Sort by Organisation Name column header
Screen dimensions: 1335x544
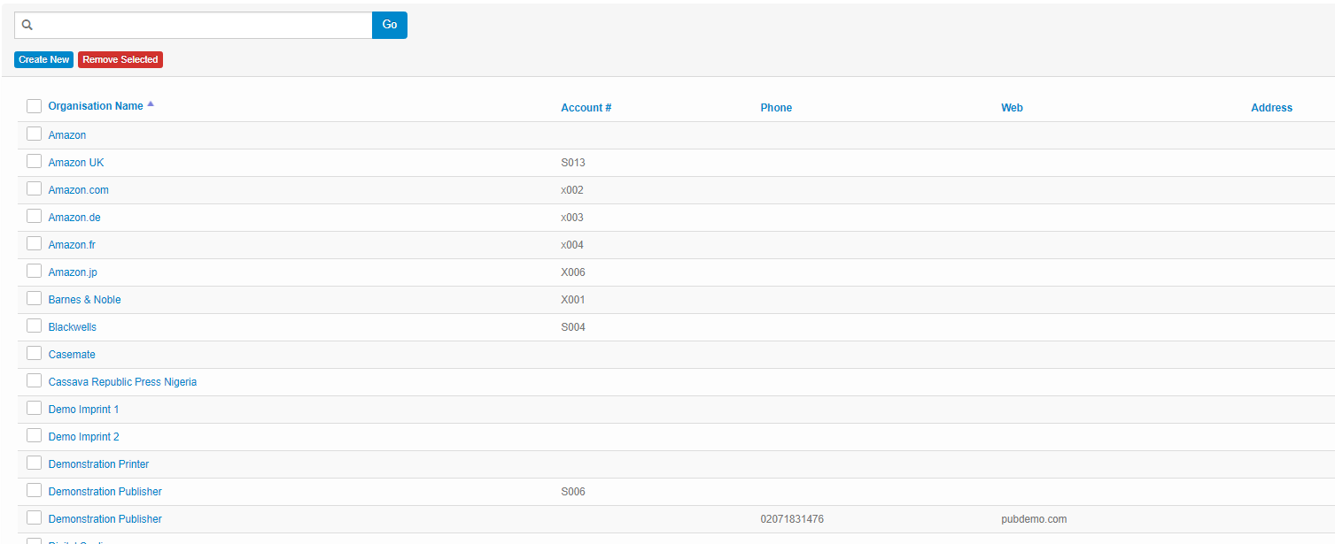[96, 106]
